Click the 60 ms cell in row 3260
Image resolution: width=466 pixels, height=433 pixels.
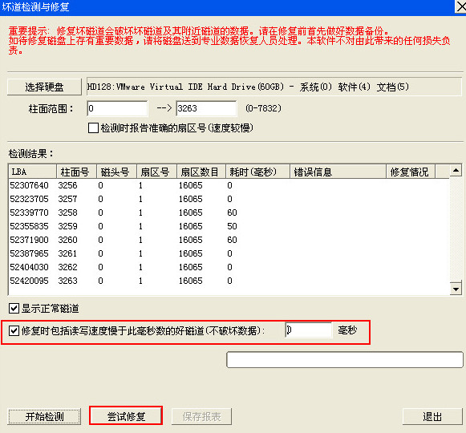232,240
